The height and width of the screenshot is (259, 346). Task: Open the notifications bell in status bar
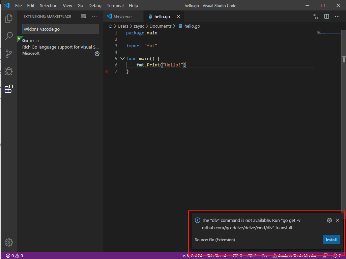pyautogui.click(x=337, y=256)
